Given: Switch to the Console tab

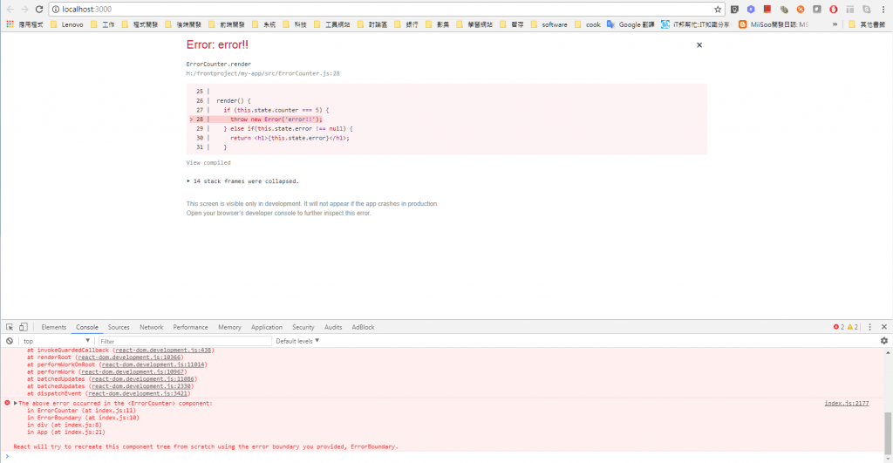Looking at the screenshot, I should [x=87, y=328].
